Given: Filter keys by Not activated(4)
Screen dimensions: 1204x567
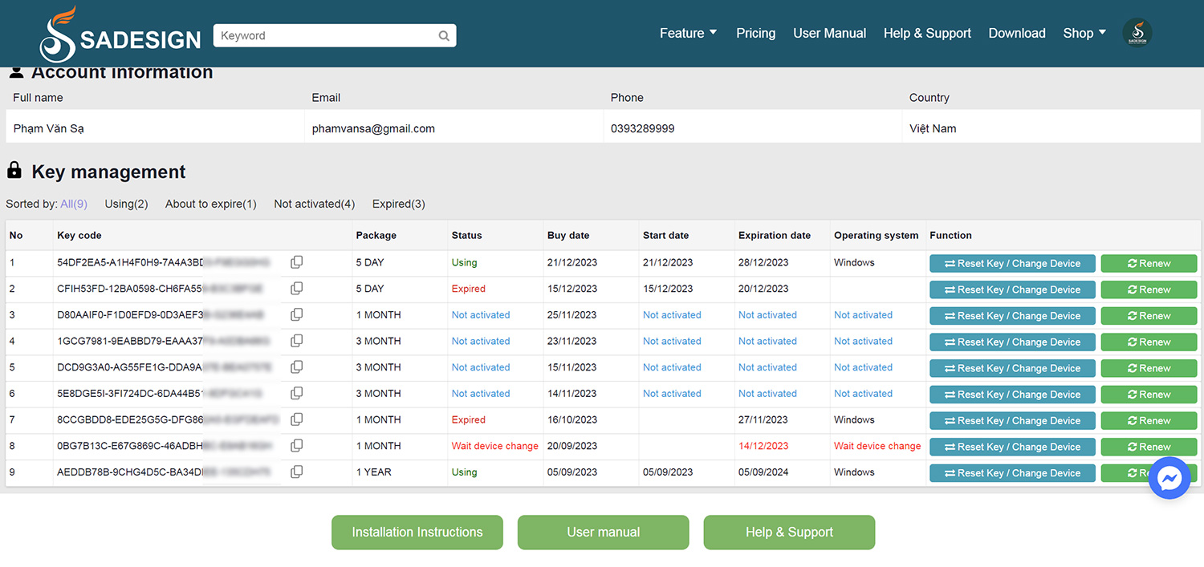Looking at the screenshot, I should click(x=314, y=204).
